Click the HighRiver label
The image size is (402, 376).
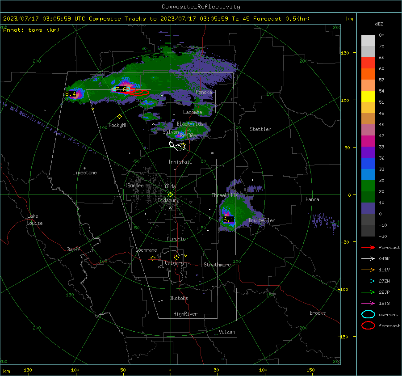point(185,314)
